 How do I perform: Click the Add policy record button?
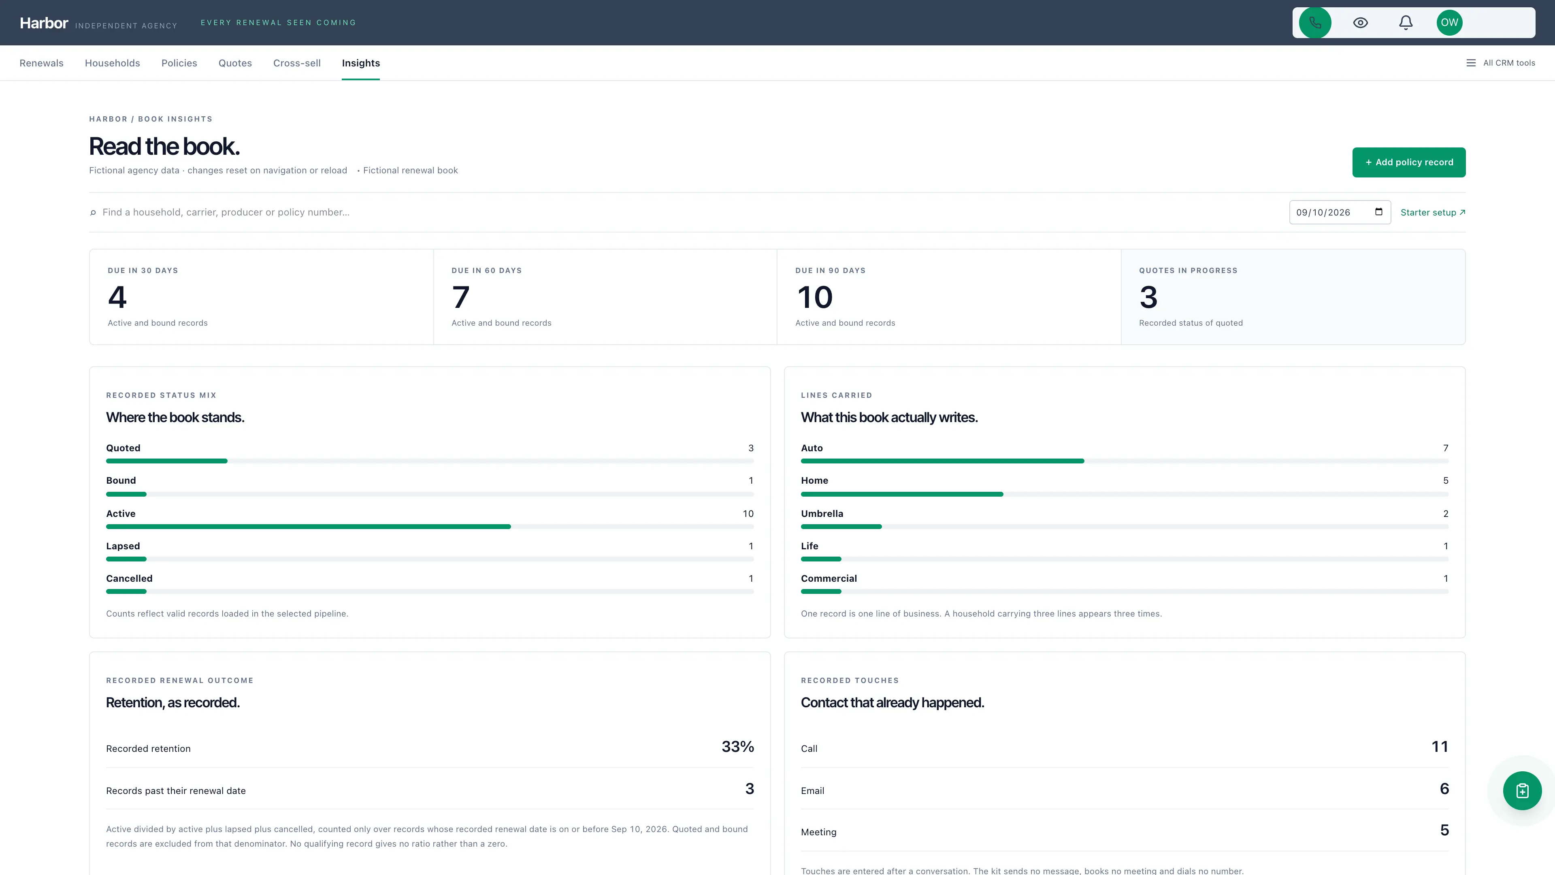click(1408, 162)
